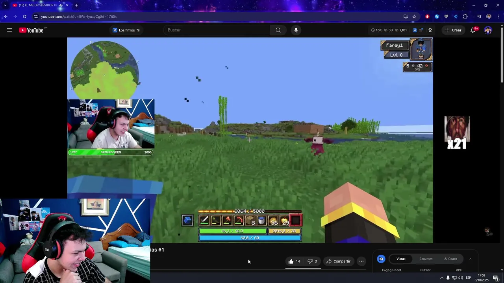The height and width of the screenshot is (283, 504).
Task: Show hidden system tray icons
Action: point(441,278)
